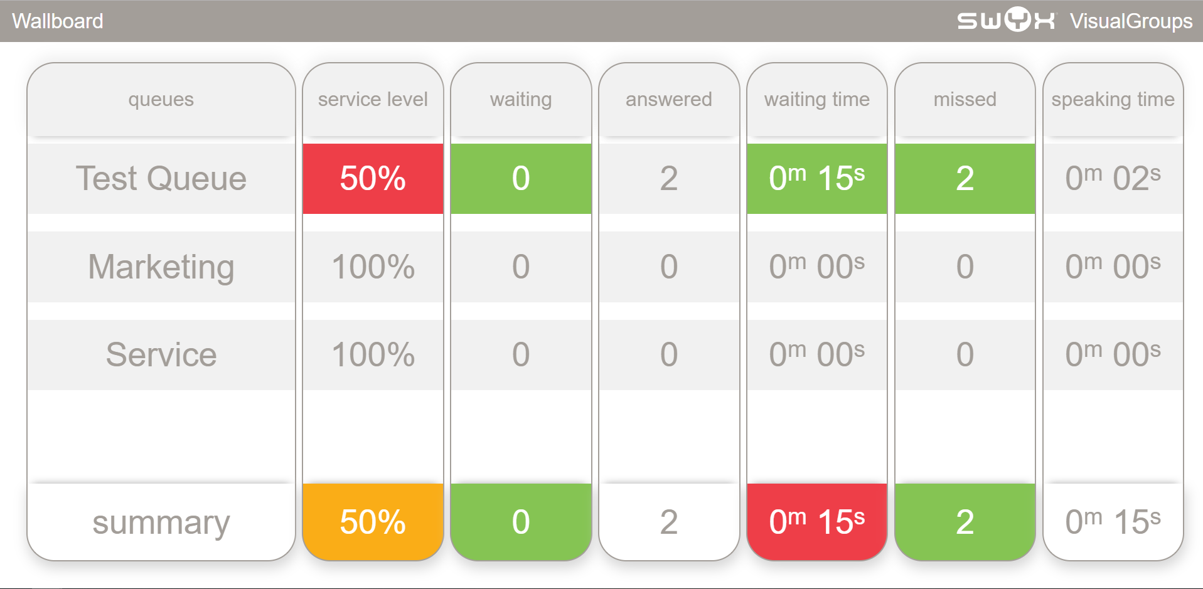
Task: Click Test Queue green missed count
Action: pos(965,179)
